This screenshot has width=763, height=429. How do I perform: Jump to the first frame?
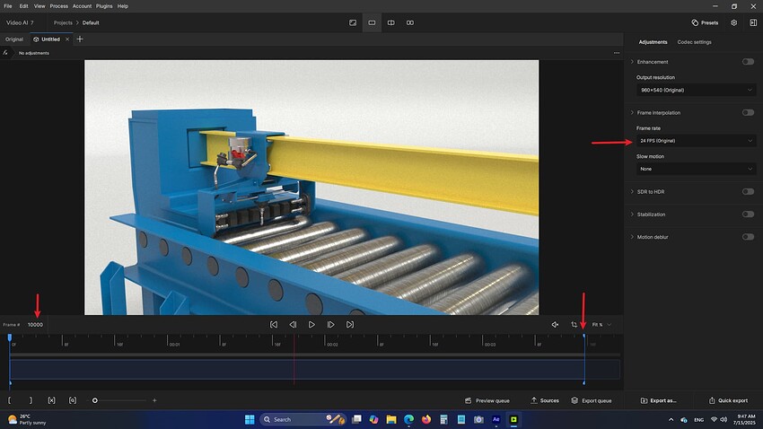273,324
